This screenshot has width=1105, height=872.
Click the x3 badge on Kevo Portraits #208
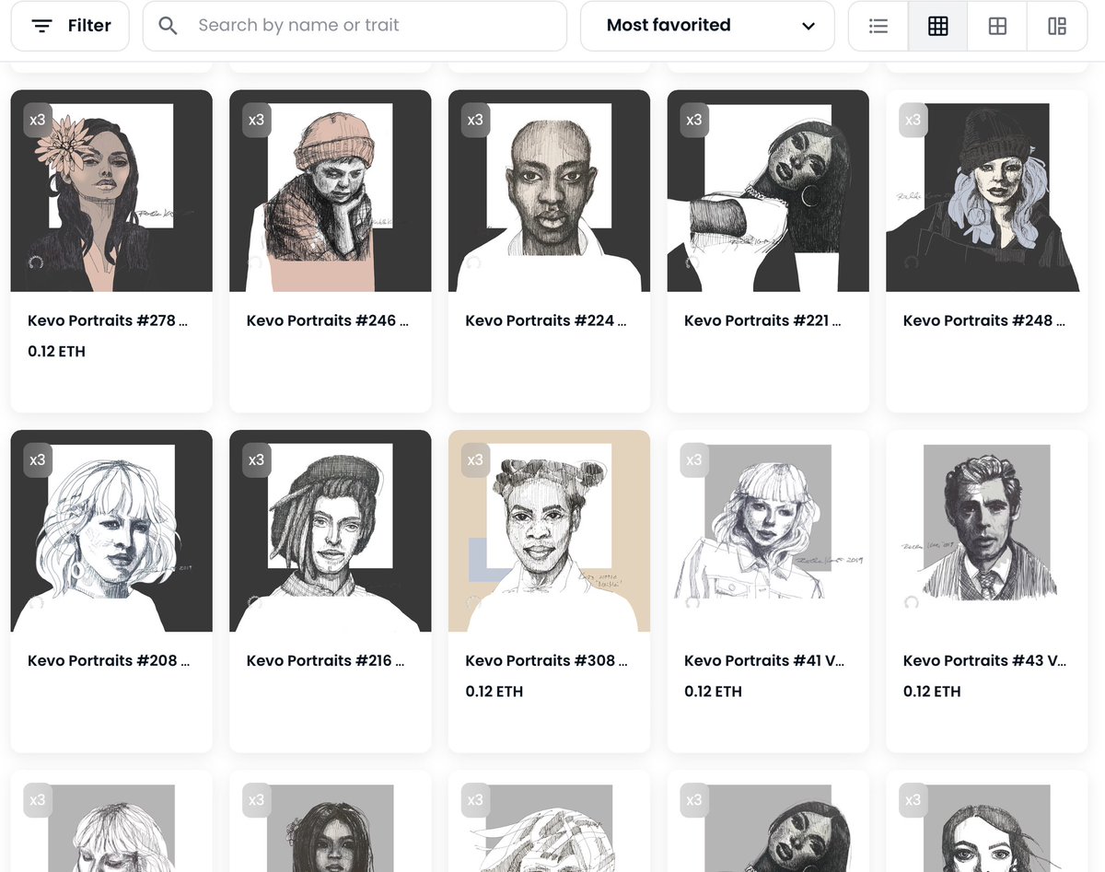coord(37,459)
